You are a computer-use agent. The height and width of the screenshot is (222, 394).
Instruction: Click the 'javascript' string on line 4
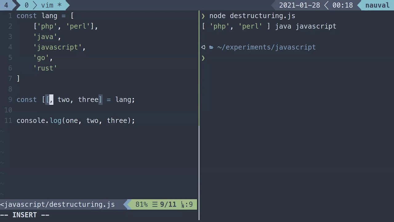[58, 47]
